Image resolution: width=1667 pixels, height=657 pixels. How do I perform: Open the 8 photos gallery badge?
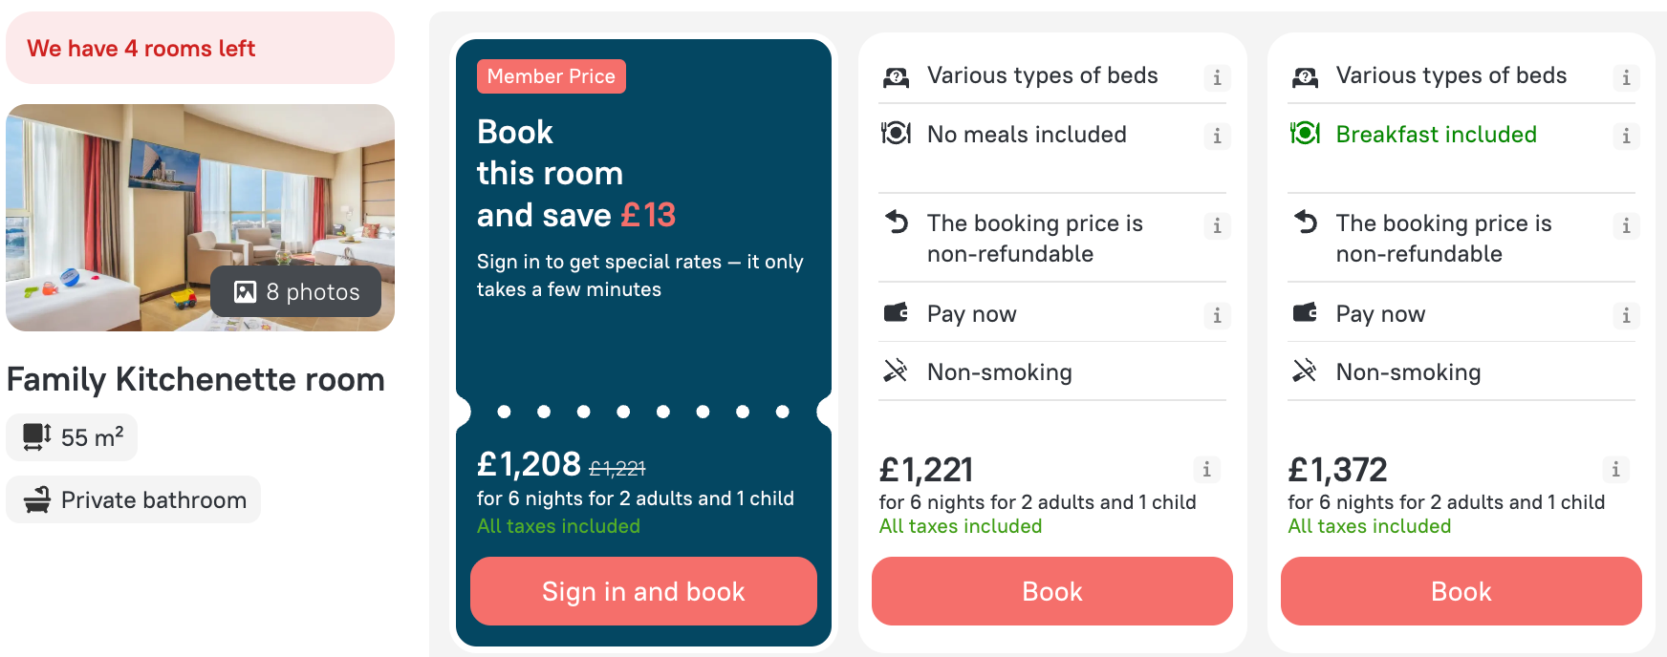click(x=296, y=291)
